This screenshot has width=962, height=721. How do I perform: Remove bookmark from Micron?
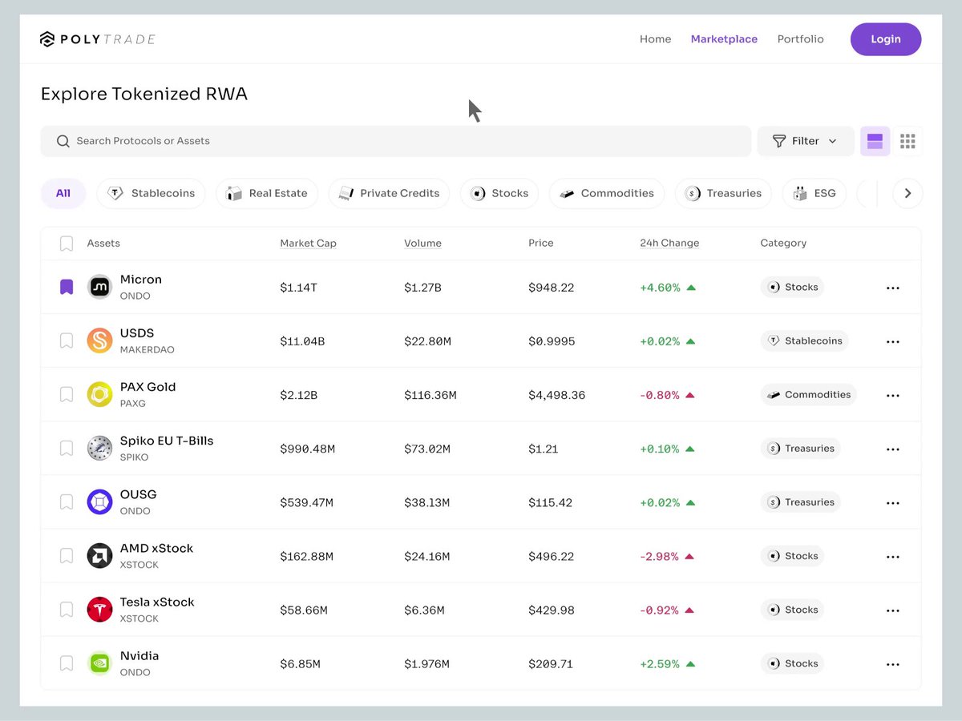point(67,287)
